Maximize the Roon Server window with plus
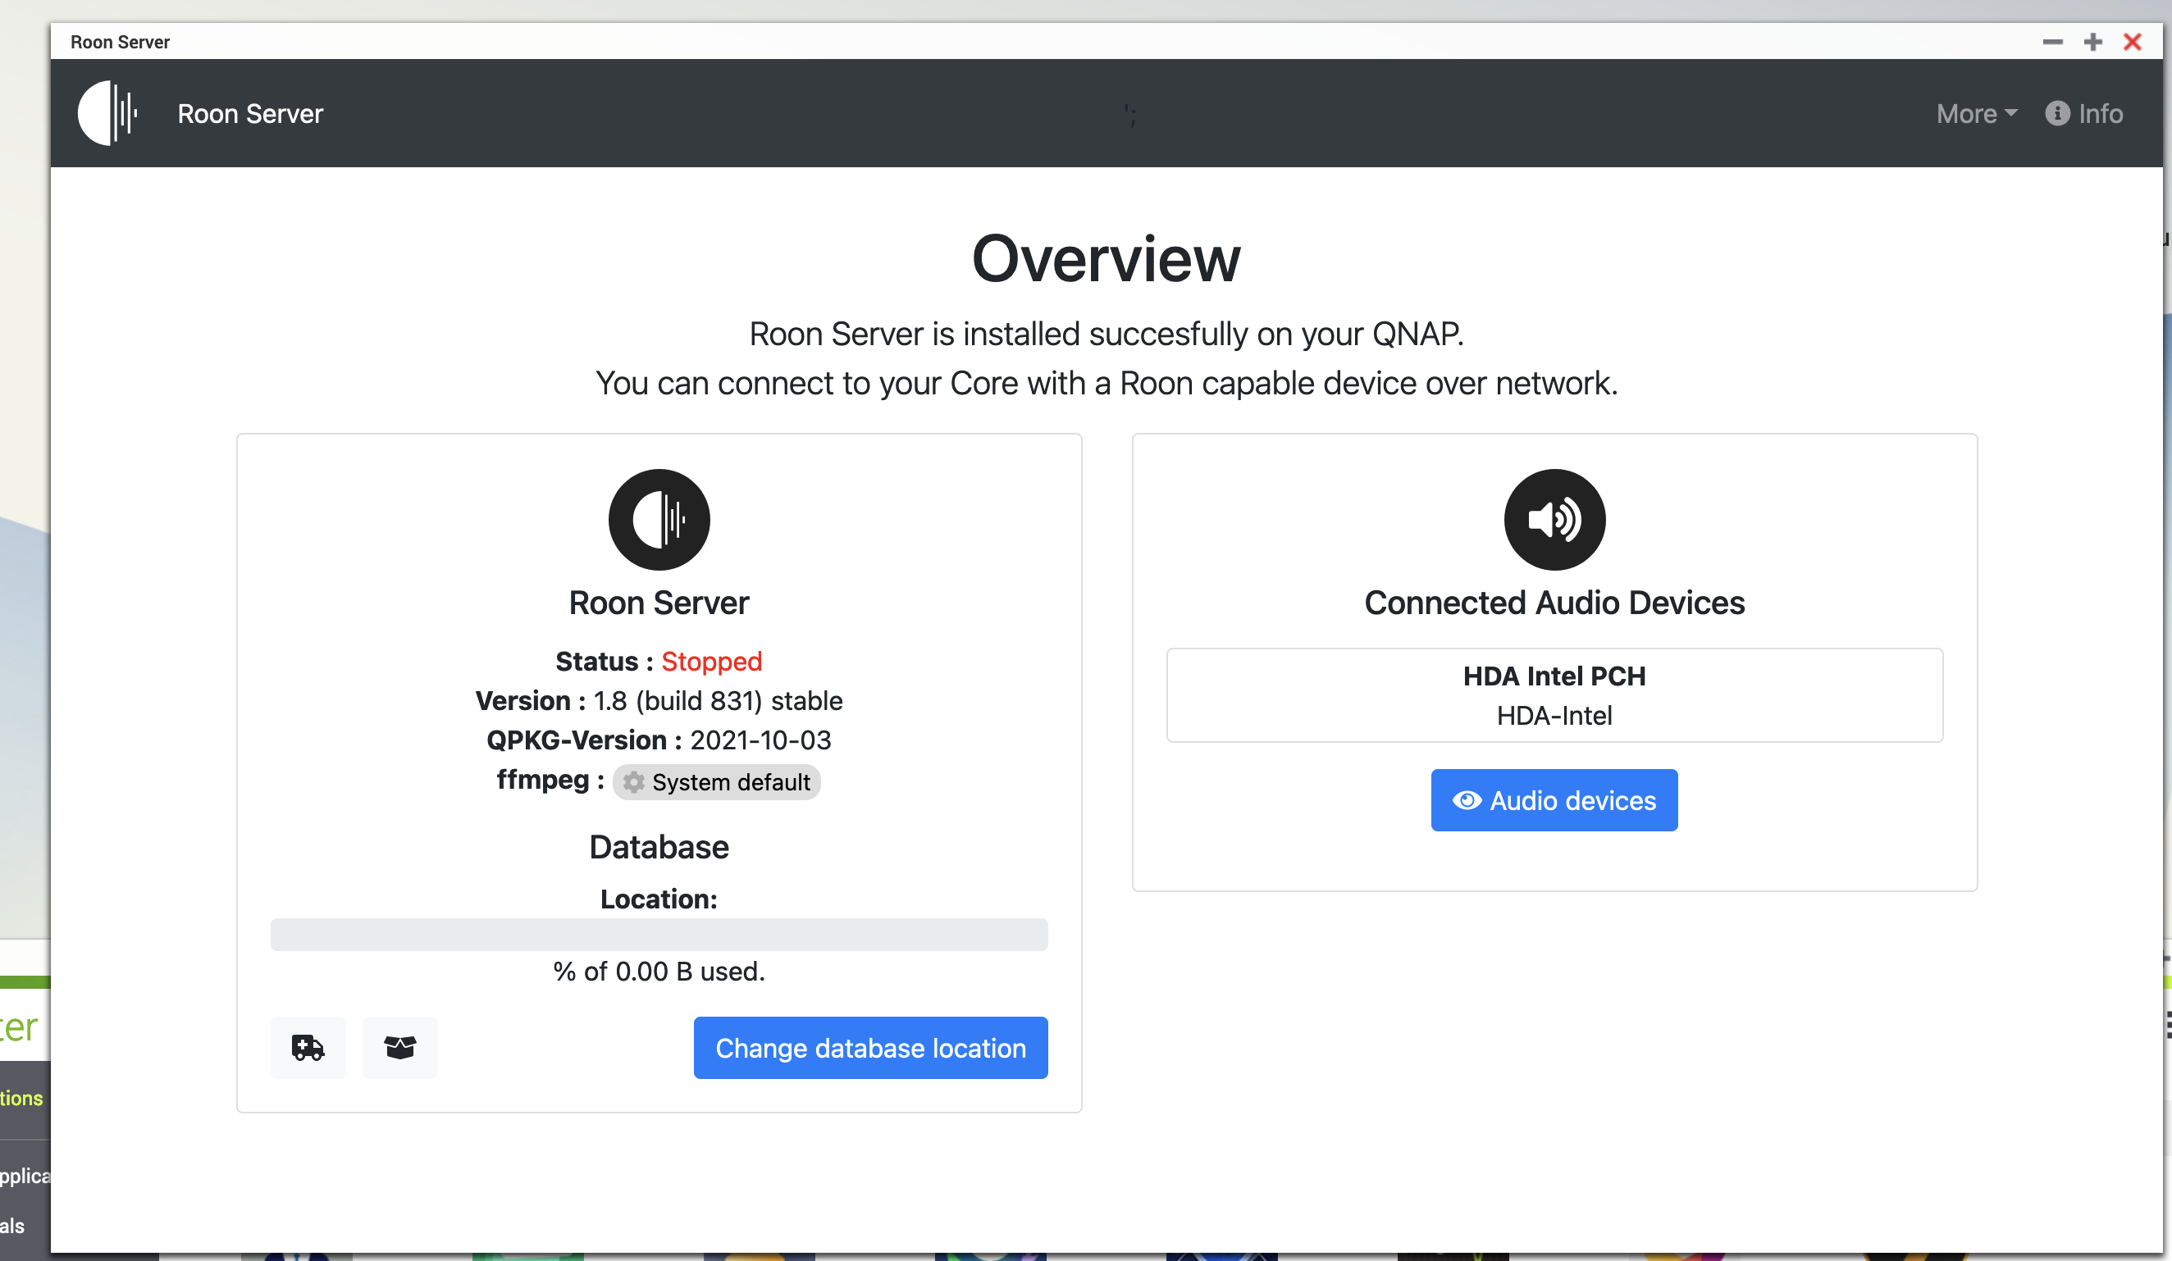The image size is (2172, 1261). [x=2092, y=41]
